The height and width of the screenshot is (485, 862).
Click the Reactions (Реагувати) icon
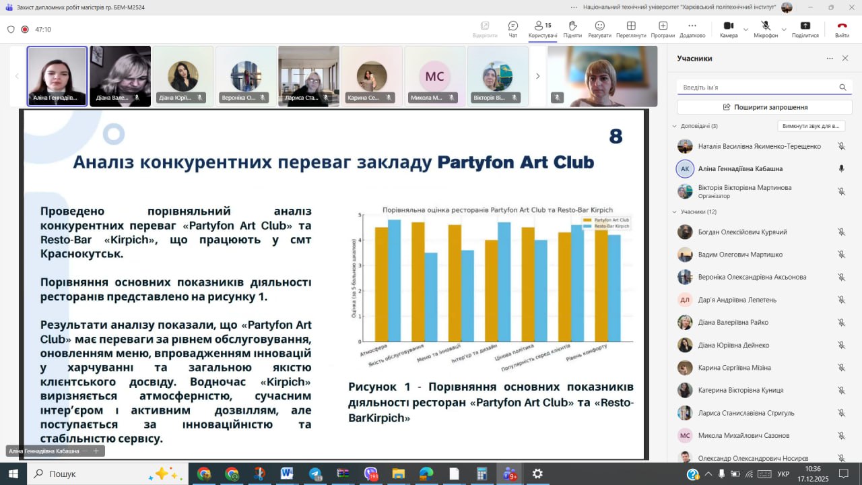[599, 29]
